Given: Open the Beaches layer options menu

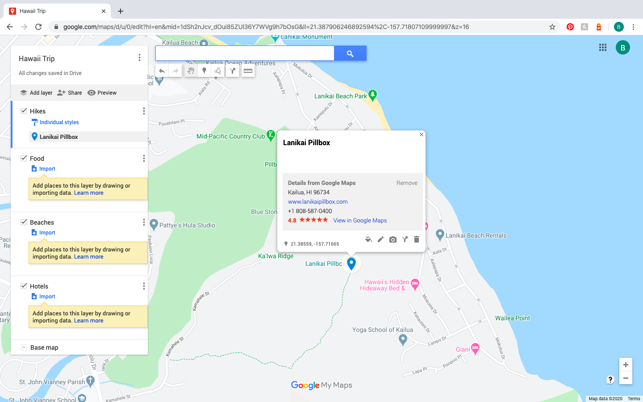Looking at the screenshot, I should click(x=144, y=222).
